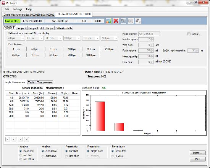
Task: Click the Alarm column header
Action: 74,94
